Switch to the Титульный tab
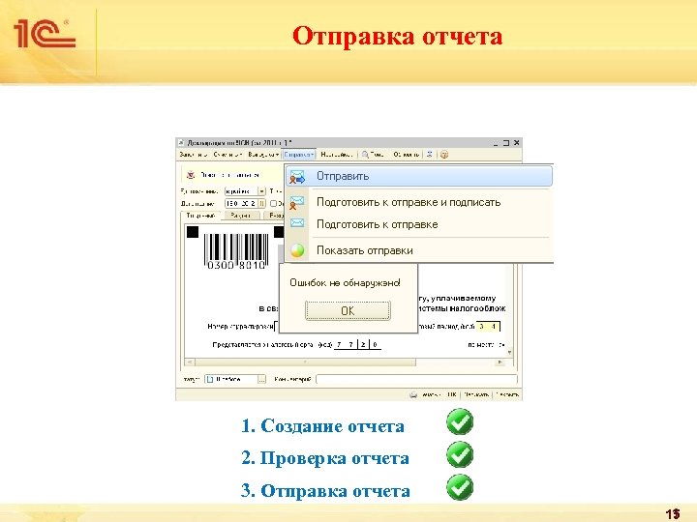 click(200, 216)
